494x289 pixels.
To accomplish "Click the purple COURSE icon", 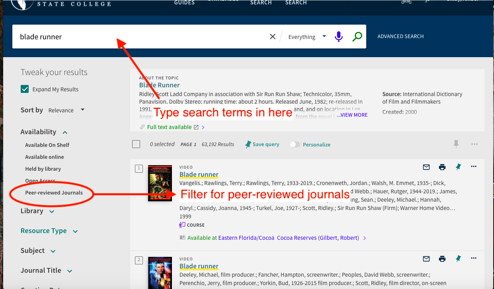I will (x=182, y=225).
